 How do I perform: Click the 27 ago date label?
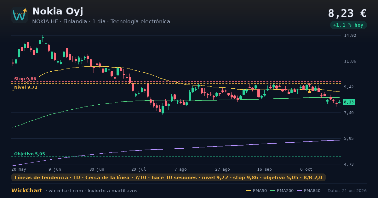tap(222, 169)
